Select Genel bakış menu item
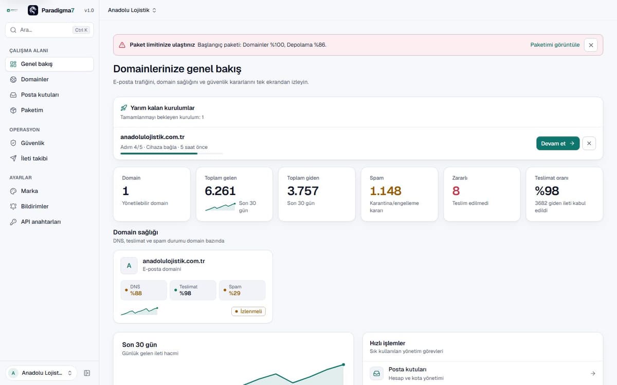Viewport: 617px width, 385px height. (x=49, y=64)
